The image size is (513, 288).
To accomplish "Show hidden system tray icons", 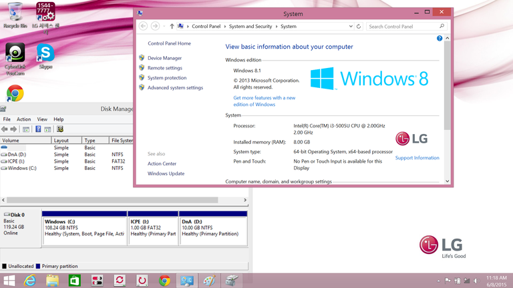I will (x=438, y=281).
